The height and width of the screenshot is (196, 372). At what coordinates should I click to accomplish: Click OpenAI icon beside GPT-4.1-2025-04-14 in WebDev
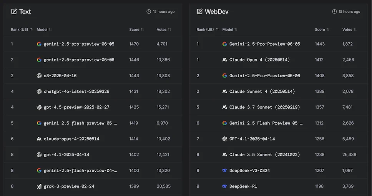click(225, 139)
